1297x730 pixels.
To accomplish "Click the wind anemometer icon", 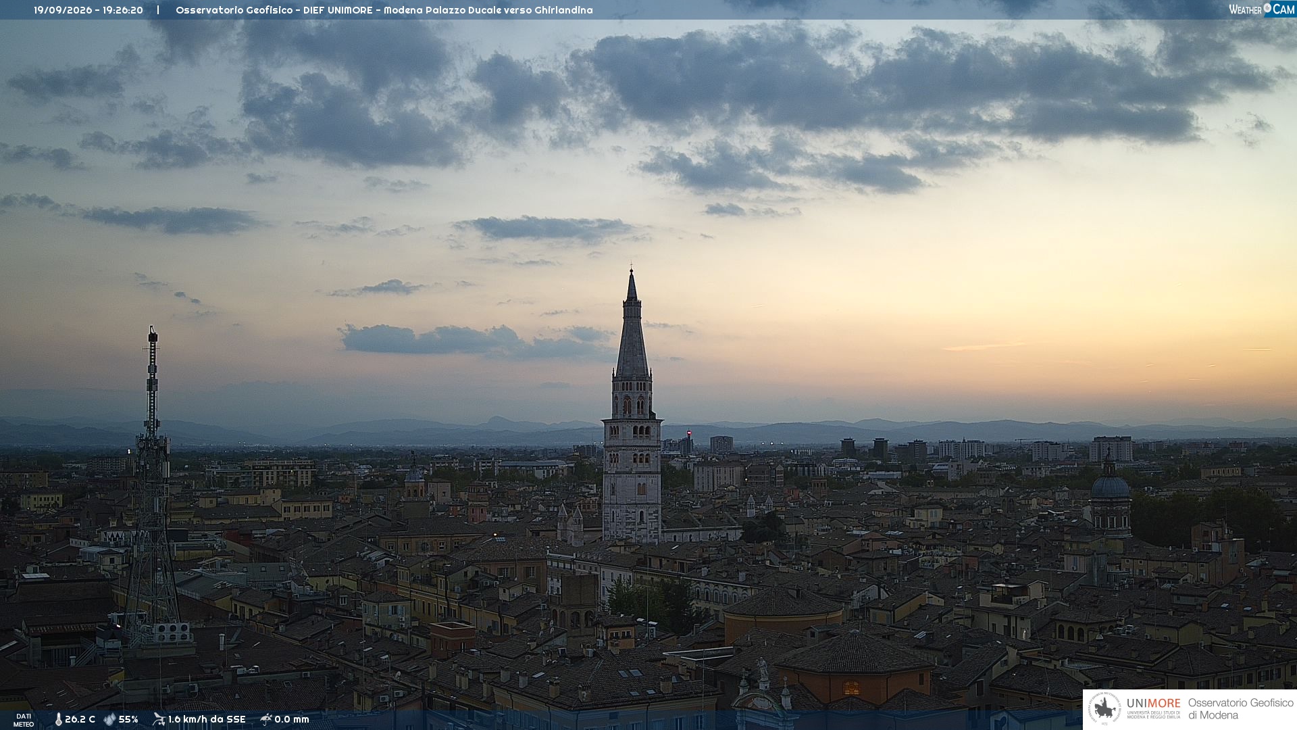I will click(x=159, y=719).
